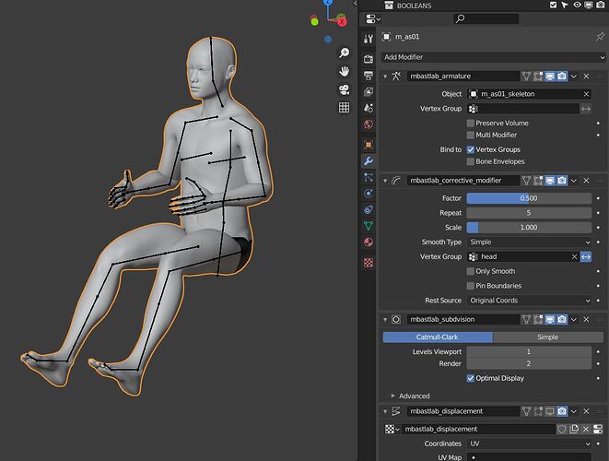Open the Material properties tab icon
The image size is (609, 461).
click(x=369, y=242)
